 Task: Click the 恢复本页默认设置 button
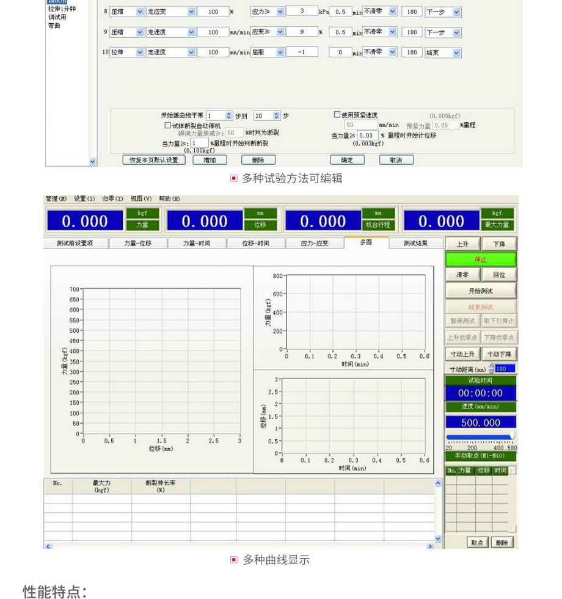tap(154, 160)
